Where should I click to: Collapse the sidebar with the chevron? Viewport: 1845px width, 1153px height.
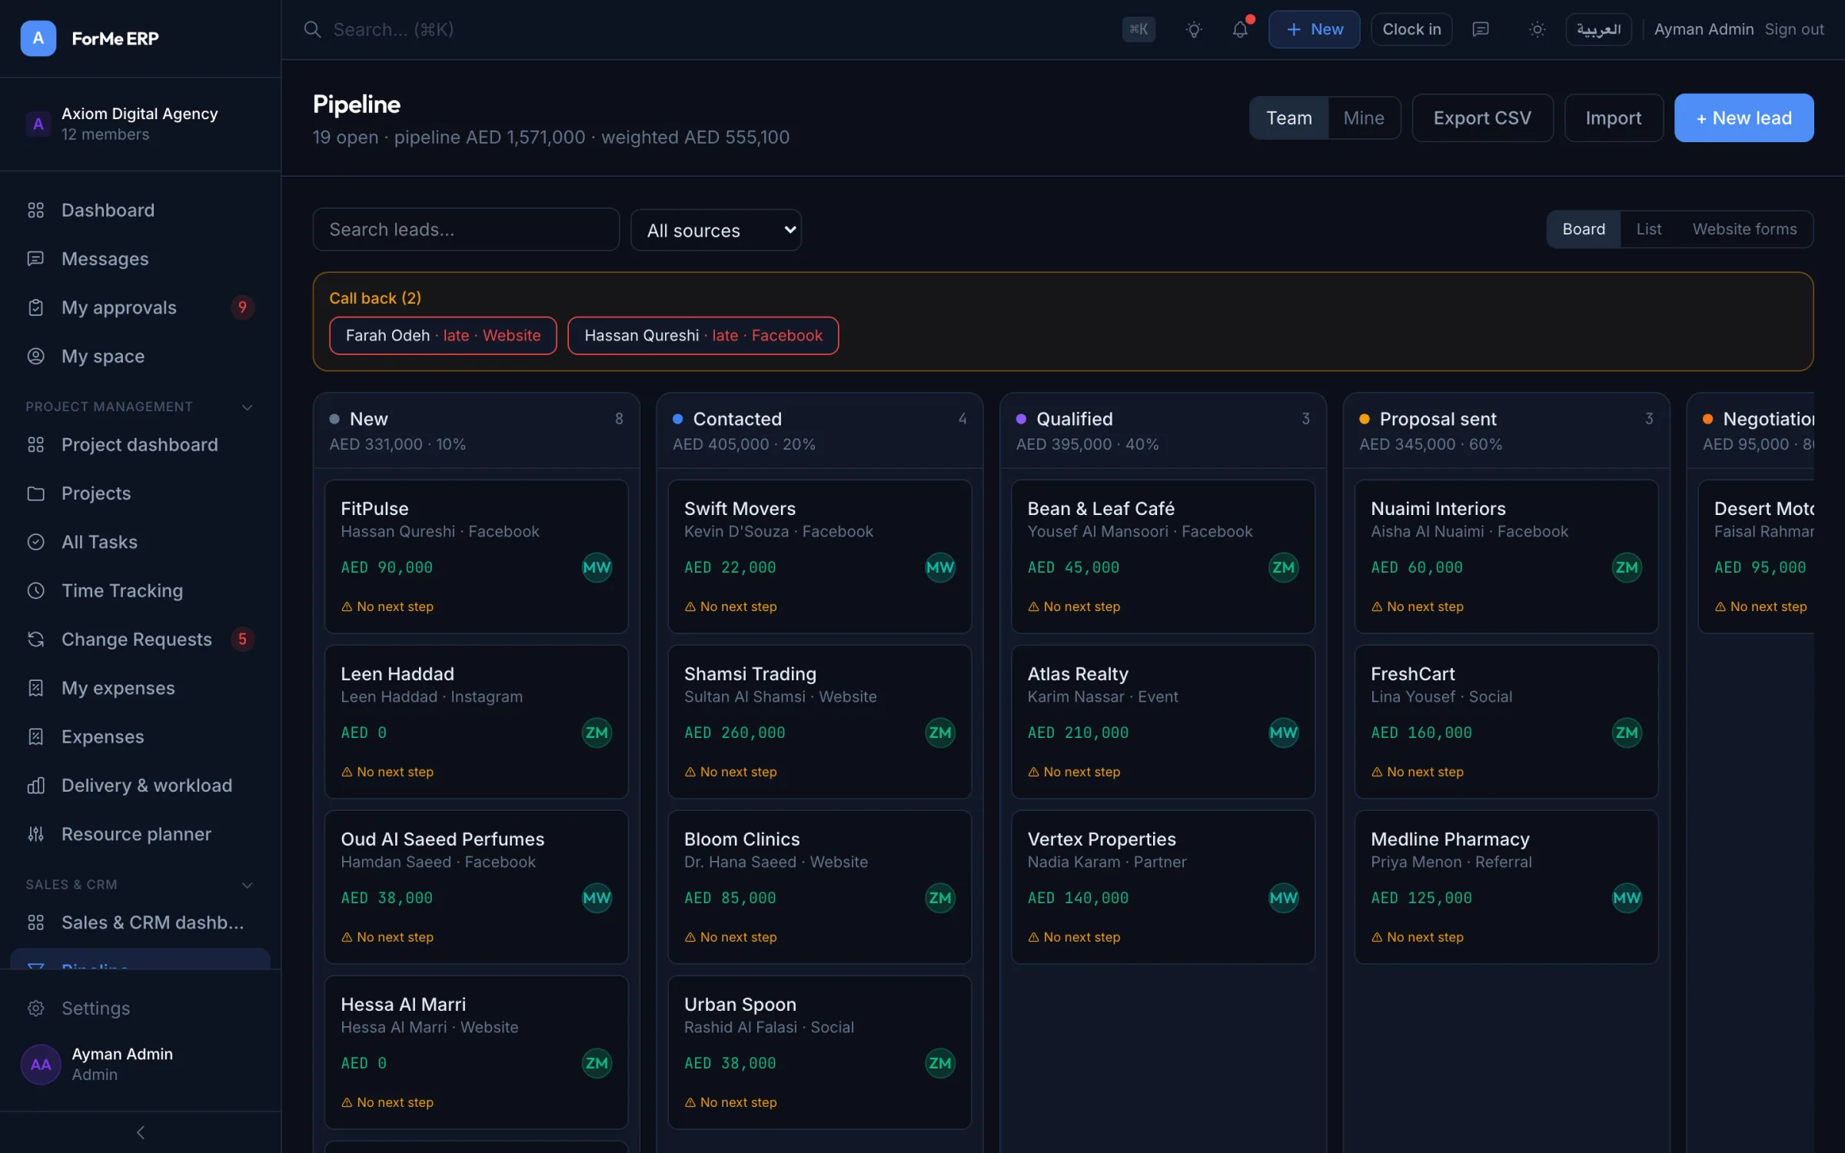140,1132
